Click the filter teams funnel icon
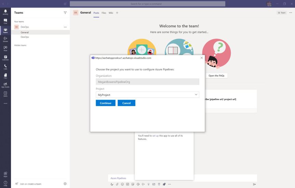Screen dimensions: 295x188 (x=65, y=13)
